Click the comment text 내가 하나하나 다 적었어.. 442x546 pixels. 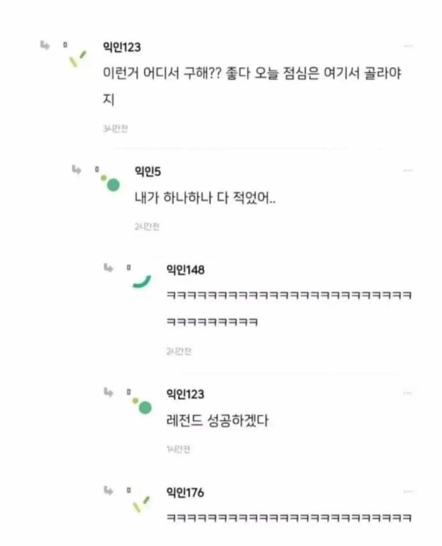(x=205, y=198)
